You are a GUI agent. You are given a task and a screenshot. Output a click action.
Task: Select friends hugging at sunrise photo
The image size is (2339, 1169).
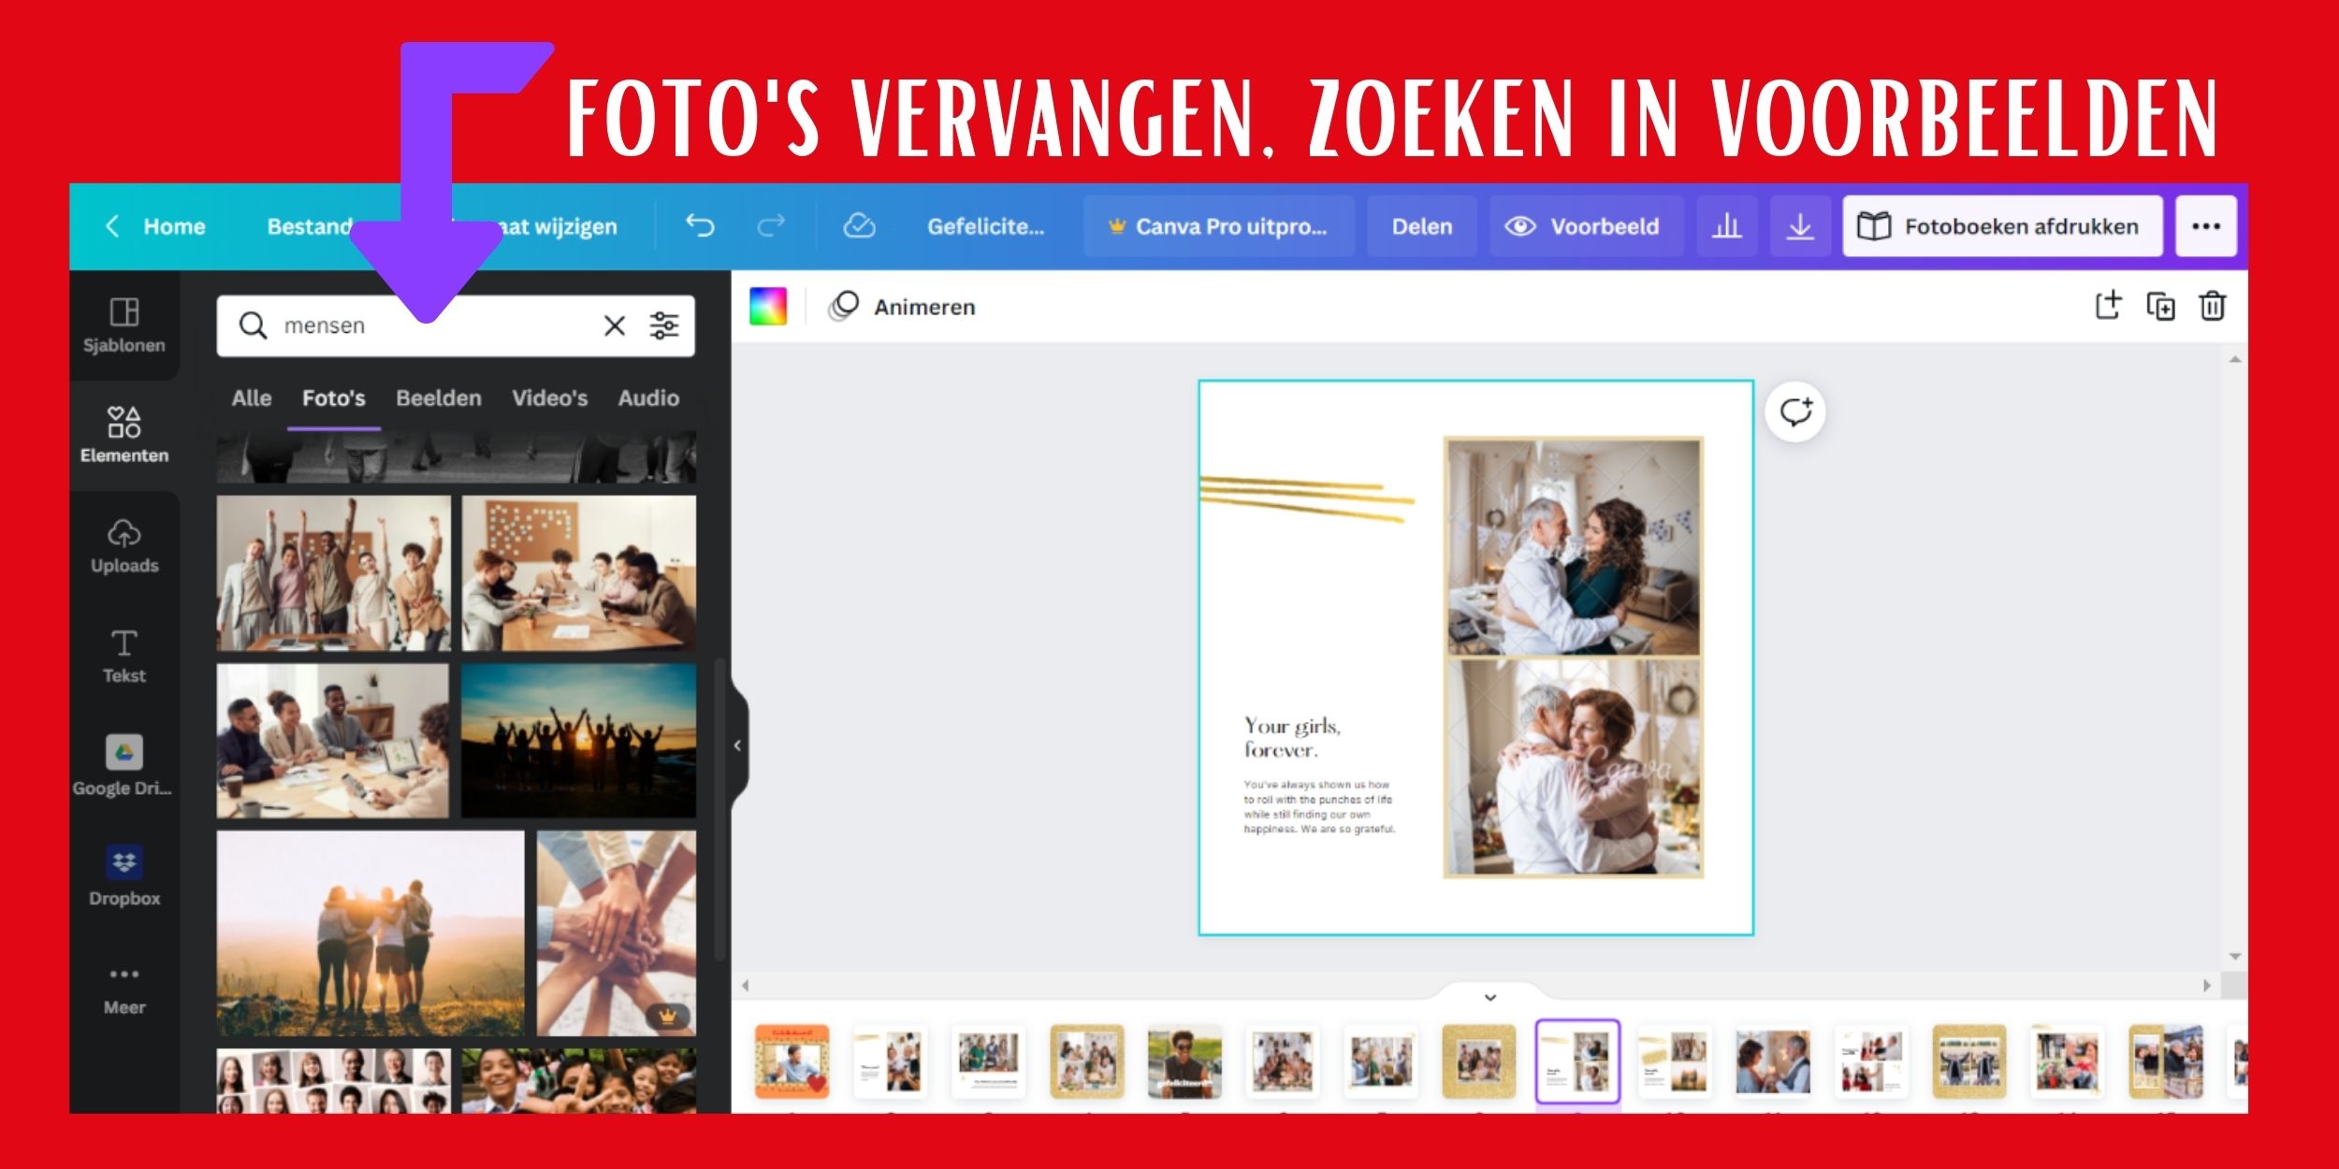pos(370,933)
